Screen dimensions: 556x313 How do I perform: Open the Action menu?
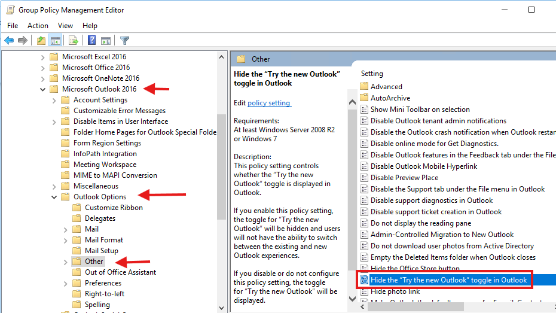38,26
